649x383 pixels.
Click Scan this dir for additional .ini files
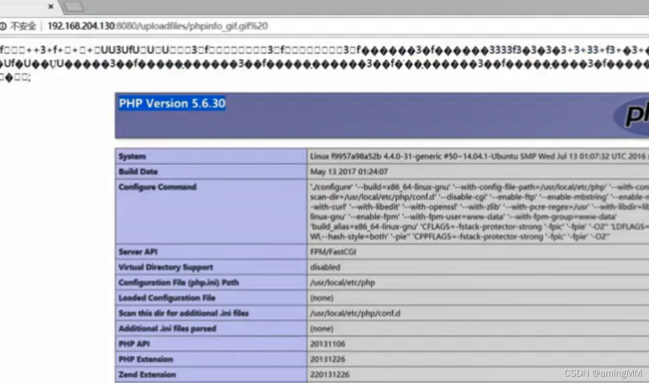[183, 313]
